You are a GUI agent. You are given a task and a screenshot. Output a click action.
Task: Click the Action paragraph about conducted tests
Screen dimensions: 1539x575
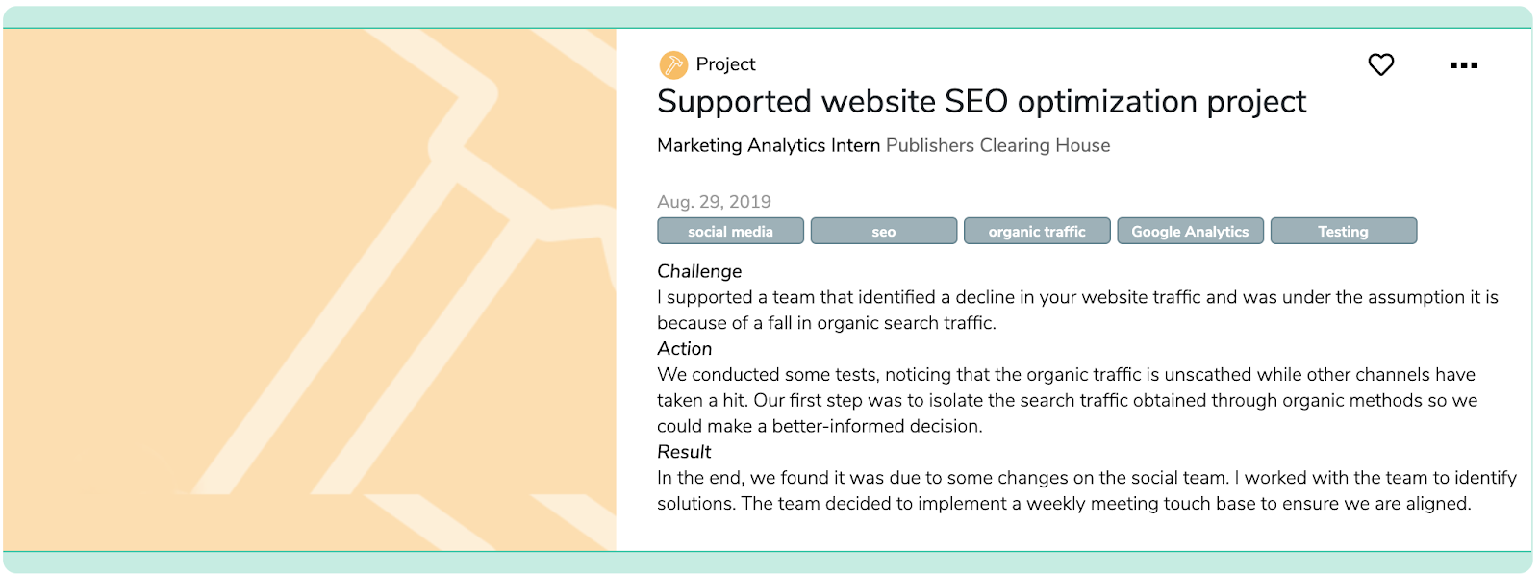pos(1067,400)
